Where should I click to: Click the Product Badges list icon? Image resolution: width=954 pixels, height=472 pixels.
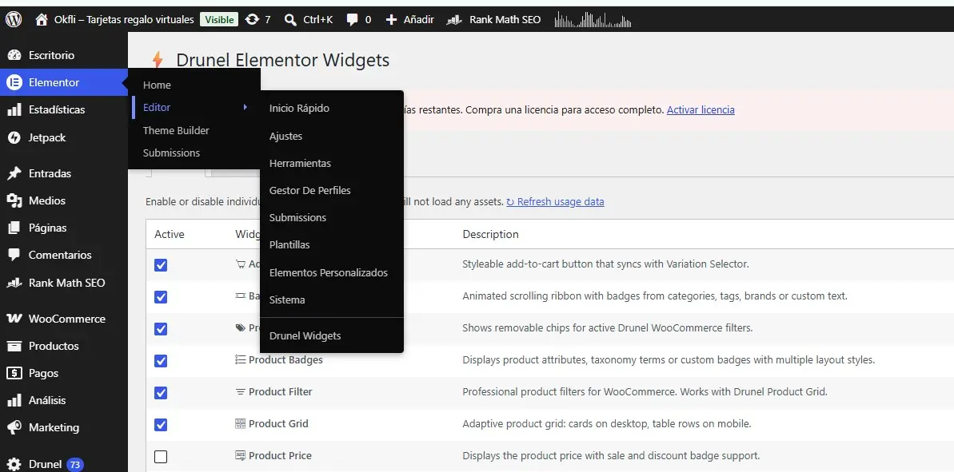pos(241,360)
